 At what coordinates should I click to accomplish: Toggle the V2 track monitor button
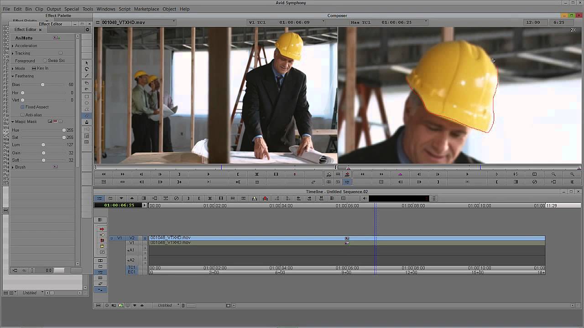coord(145,238)
